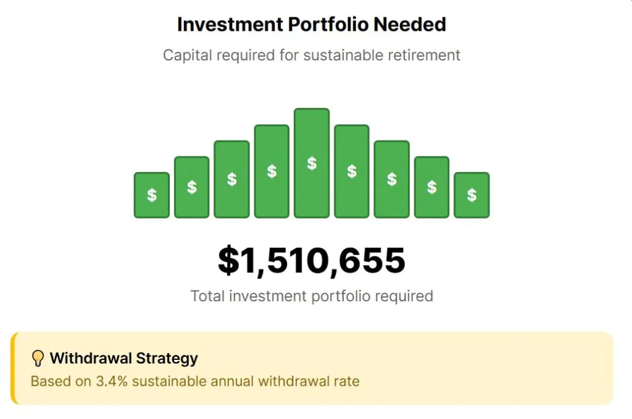The image size is (632, 419).
Task: Click the empty right side of the yellow note
Action: (x=525, y=368)
